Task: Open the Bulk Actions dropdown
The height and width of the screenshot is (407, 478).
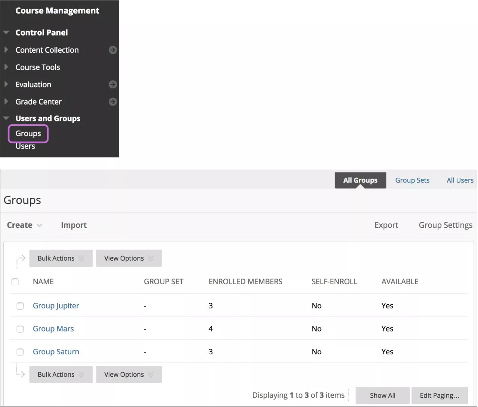Action: (60, 258)
